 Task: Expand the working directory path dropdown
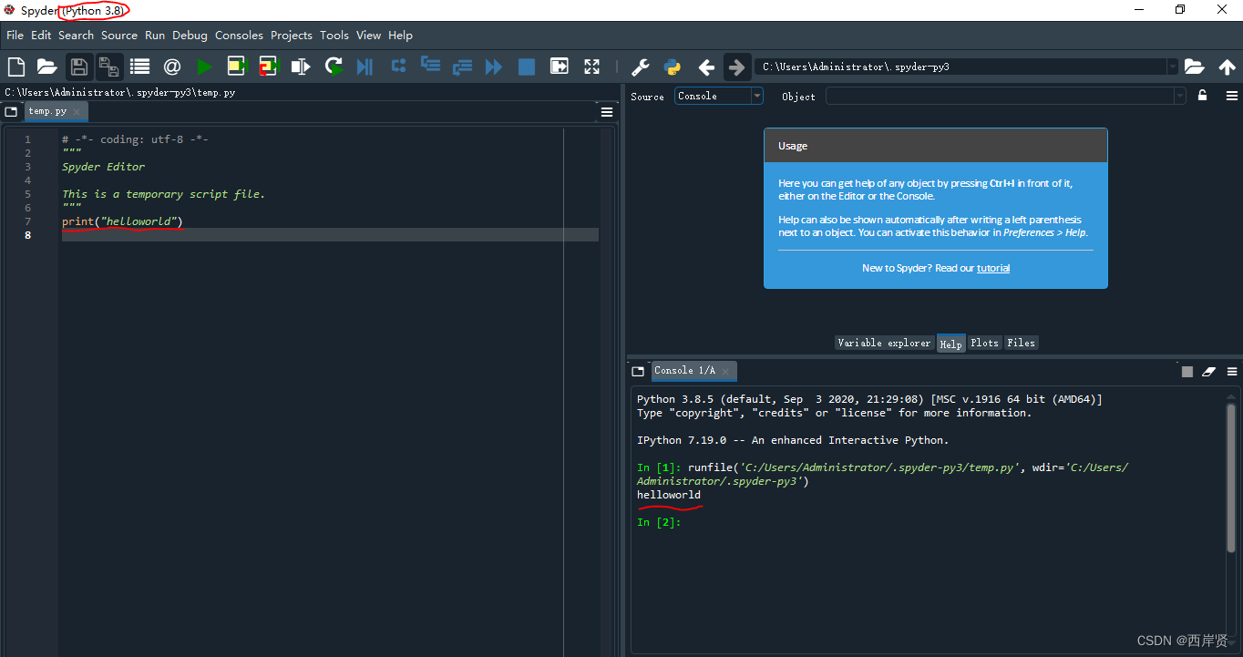pyautogui.click(x=1173, y=67)
